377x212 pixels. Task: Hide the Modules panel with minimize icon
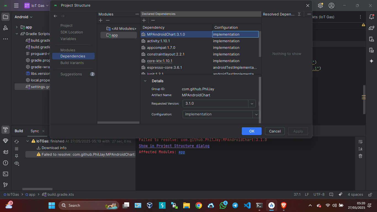point(137,14)
